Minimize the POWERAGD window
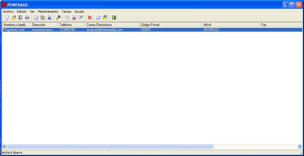 (x=285, y=5)
